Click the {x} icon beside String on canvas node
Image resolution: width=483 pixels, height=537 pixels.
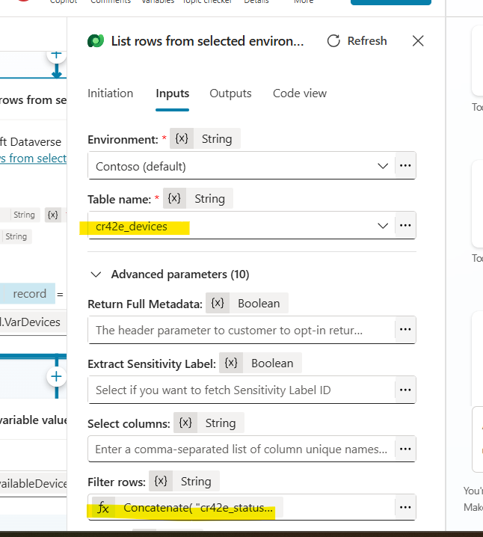tap(53, 215)
